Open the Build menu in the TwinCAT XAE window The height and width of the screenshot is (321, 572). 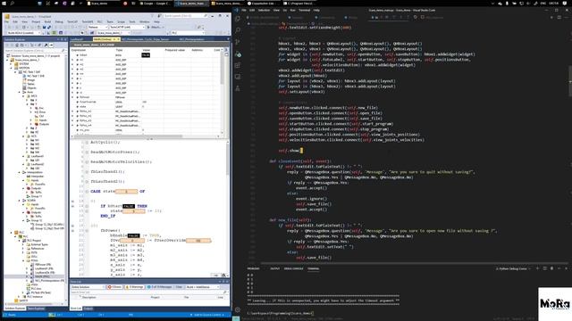coord(47,21)
